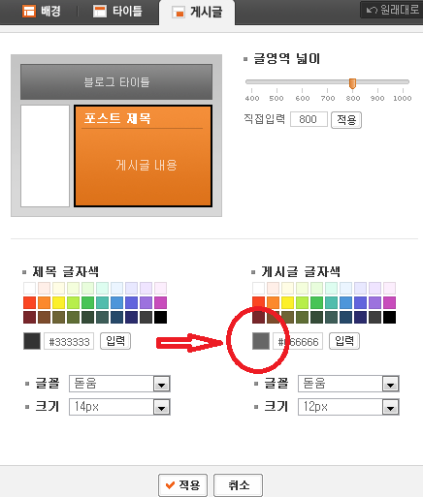Click the 직접입력 width input field
Screen dimensions: 423x497
(x=309, y=119)
